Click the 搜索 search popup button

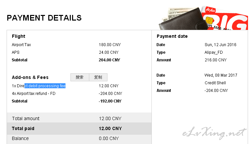[x=80, y=77]
